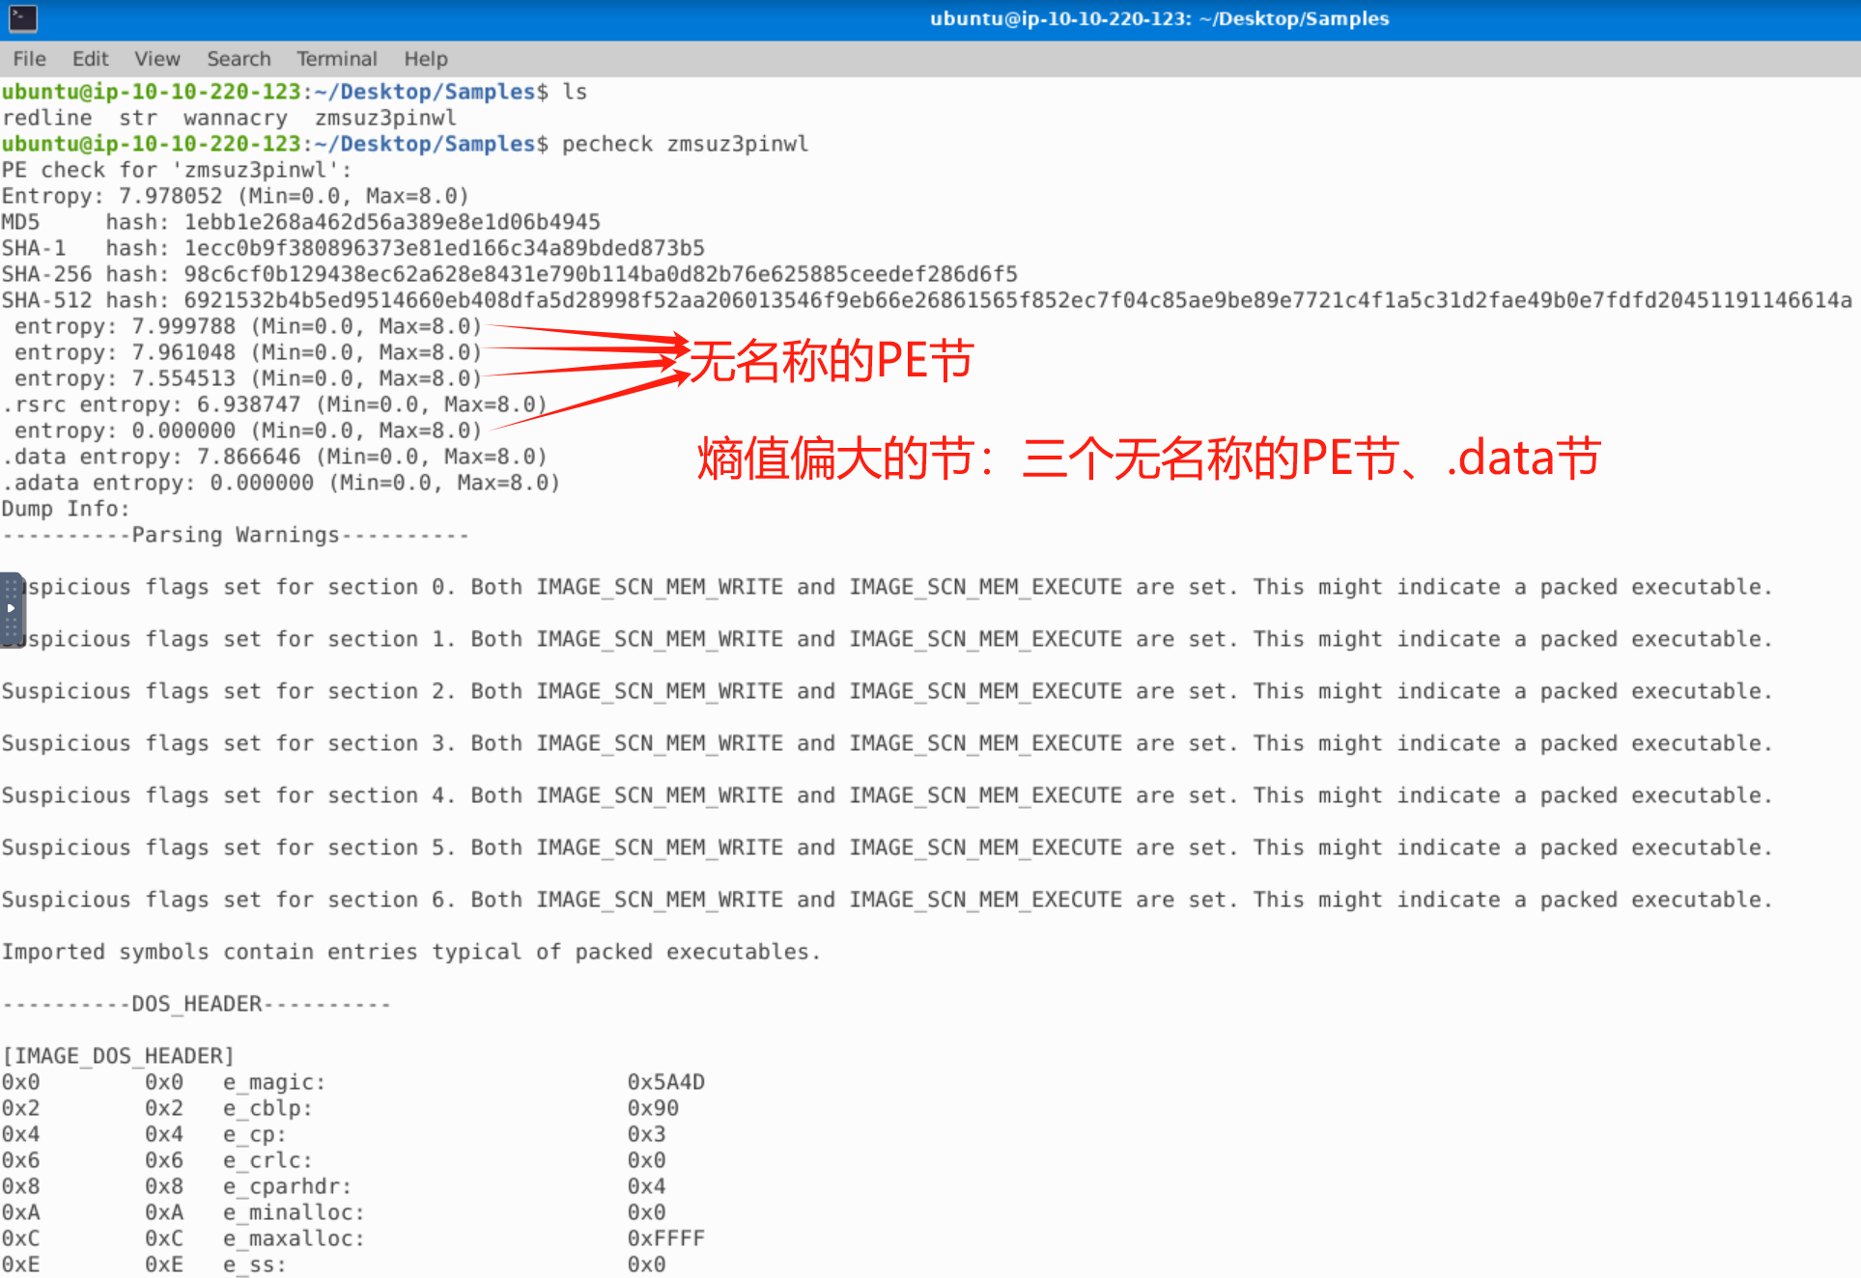Click the warning for section 3
The image size is (1861, 1278).
(888, 743)
